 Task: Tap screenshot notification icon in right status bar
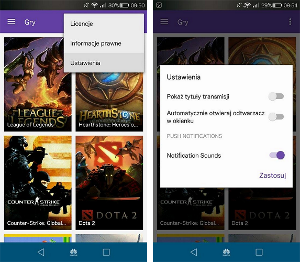159,5
